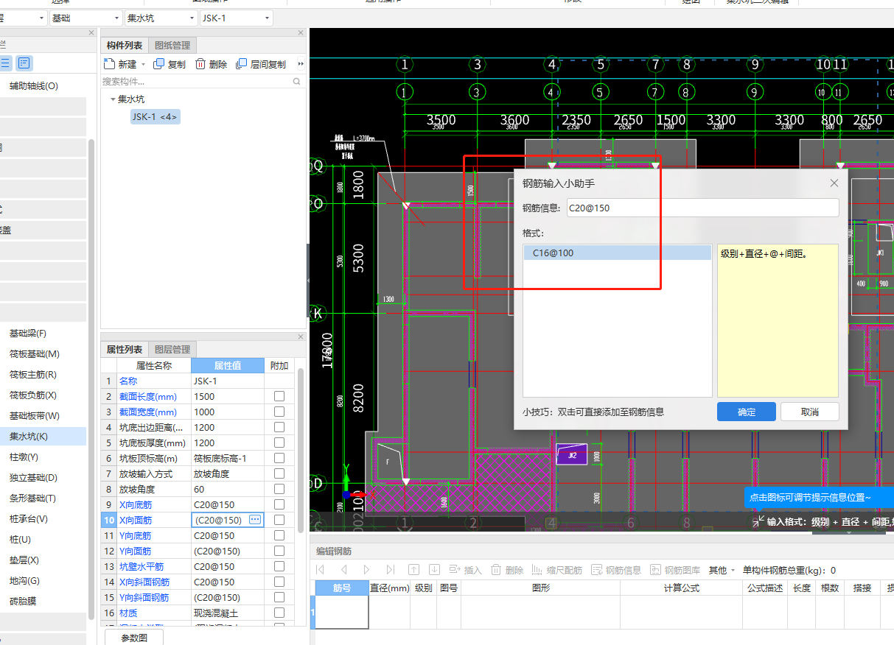Click the 插入 insert row icon
The image size is (894, 645).
(455, 570)
